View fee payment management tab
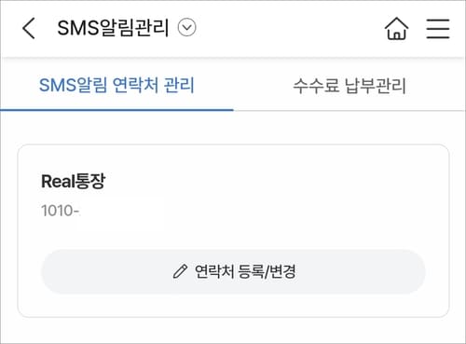 click(x=349, y=86)
